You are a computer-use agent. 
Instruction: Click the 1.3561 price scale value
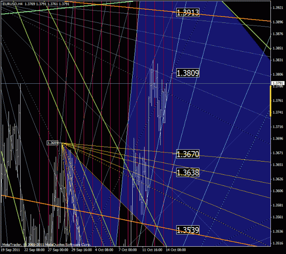[x=278, y=217]
